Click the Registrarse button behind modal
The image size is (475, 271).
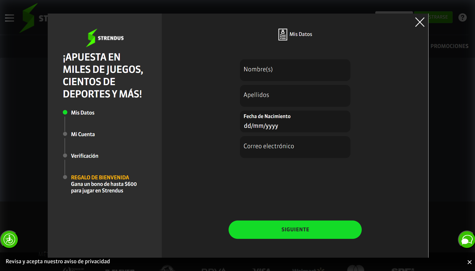coord(441,17)
